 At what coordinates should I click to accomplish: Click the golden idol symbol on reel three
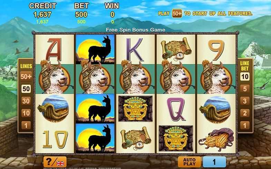135,109
